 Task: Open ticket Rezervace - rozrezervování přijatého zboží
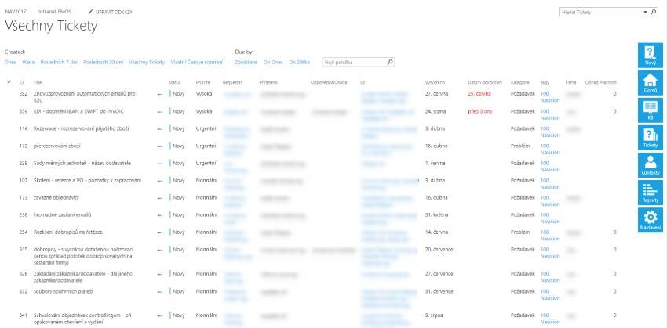pyautogui.click(x=82, y=128)
